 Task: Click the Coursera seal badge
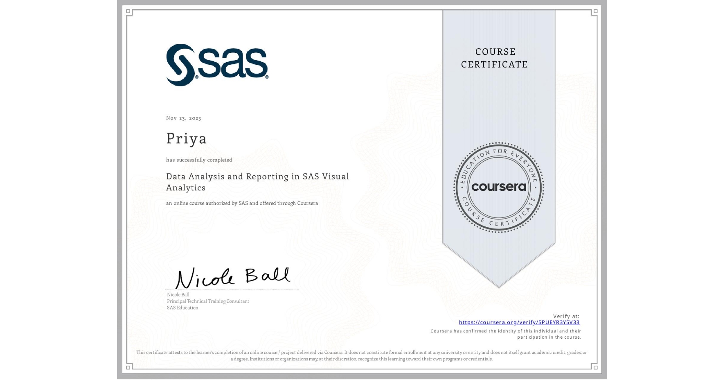[x=498, y=188]
